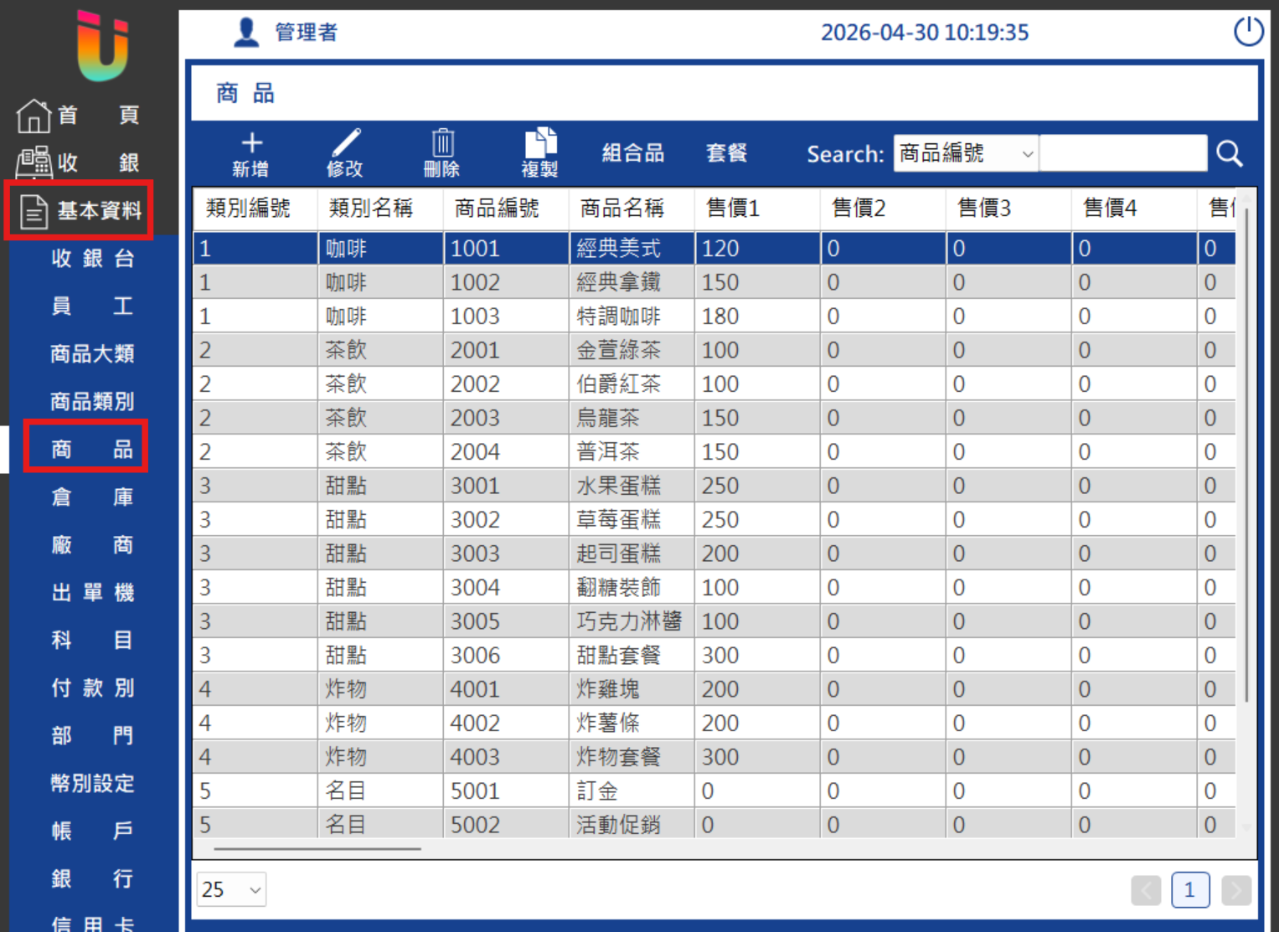Click the Search text input field
Screen dimensions: 1279x932
1123,153
